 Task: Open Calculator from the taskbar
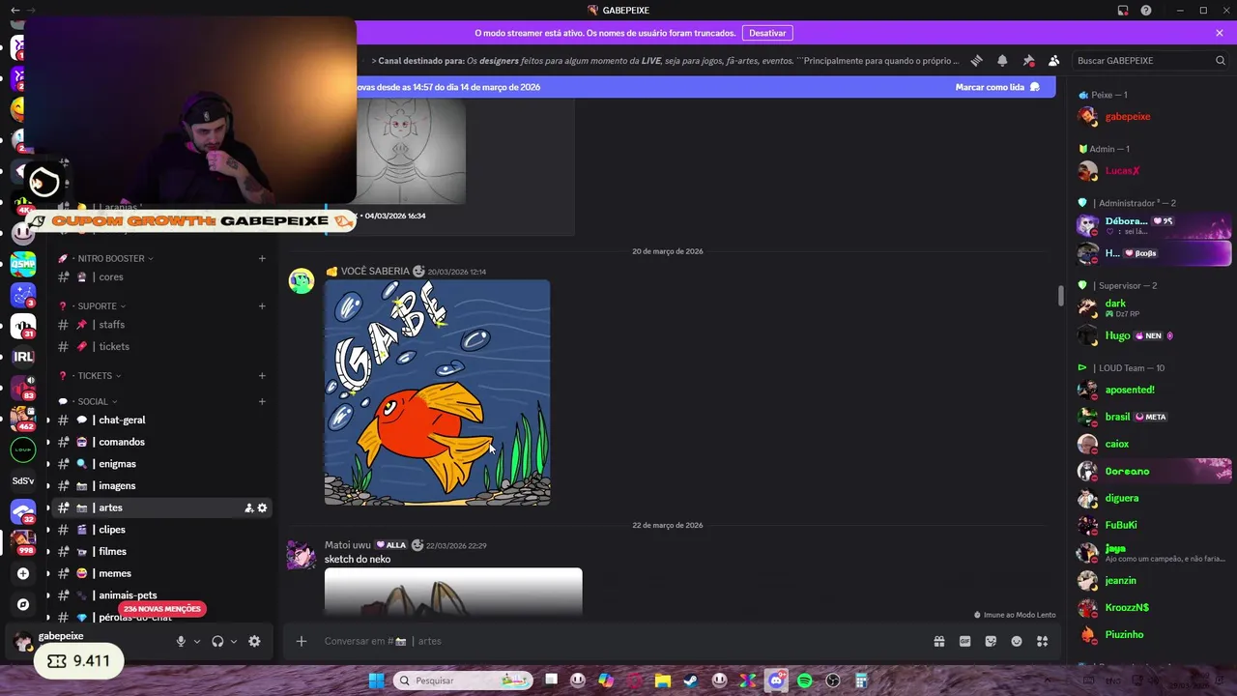861,681
